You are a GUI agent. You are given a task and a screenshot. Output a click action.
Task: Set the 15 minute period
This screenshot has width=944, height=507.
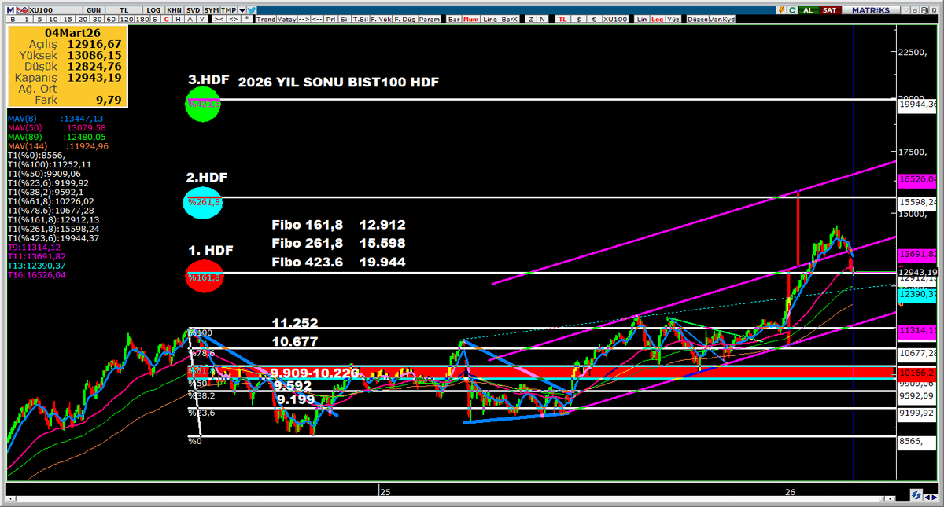(x=68, y=19)
